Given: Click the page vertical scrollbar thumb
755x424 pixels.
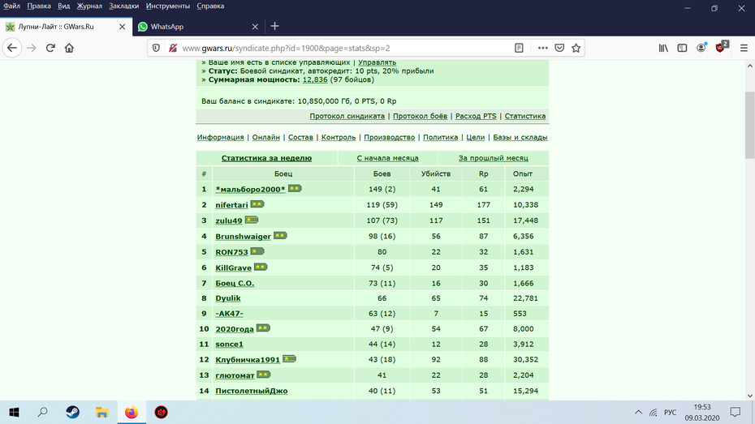Looking at the screenshot, I should pos(749,125).
